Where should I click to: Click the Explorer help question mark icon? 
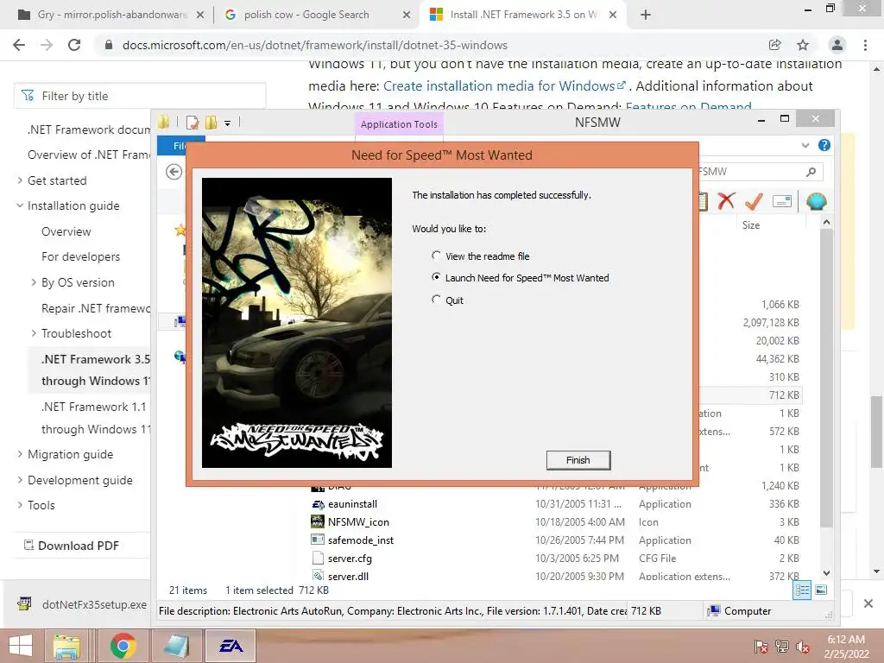(x=824, y=145)
